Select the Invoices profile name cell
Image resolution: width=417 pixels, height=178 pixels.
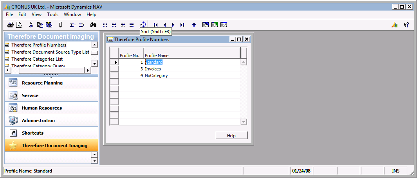(192, 69)
